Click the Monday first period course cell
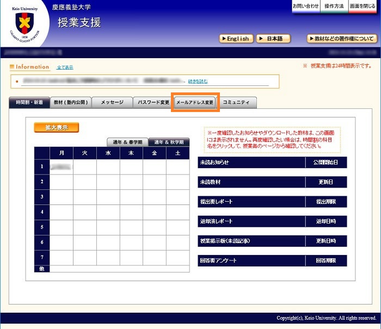The image size is (381, 329). click(x=62, y=166)
